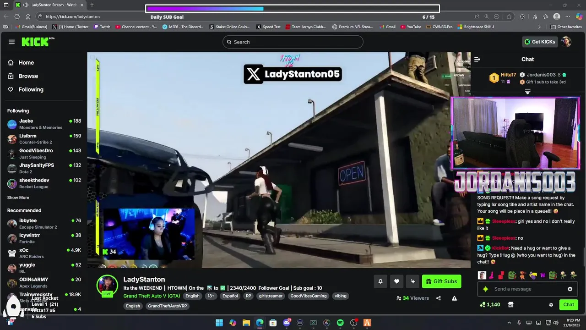
Task: Click the English tag next to 18+
Action: point(192,296)
